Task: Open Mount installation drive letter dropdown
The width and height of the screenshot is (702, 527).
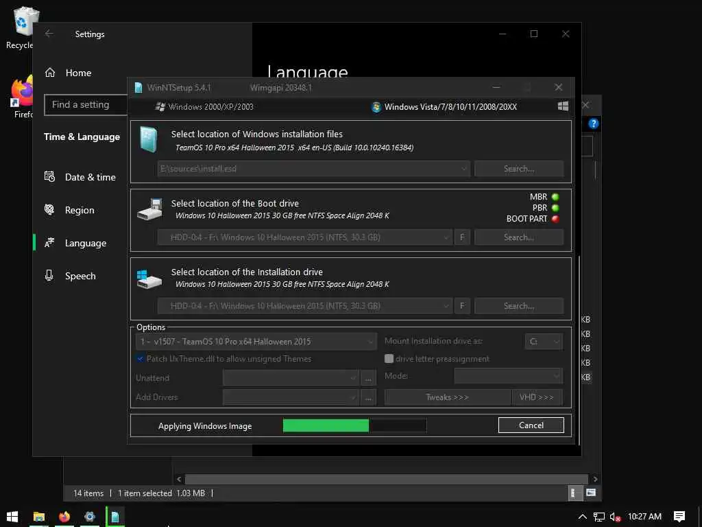Action: tap(544, 342)
